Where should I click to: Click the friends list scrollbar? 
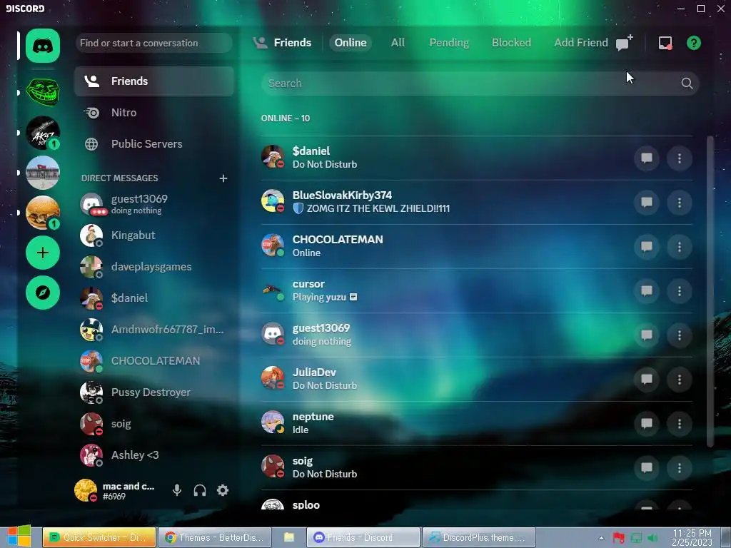tap(710, 291)
